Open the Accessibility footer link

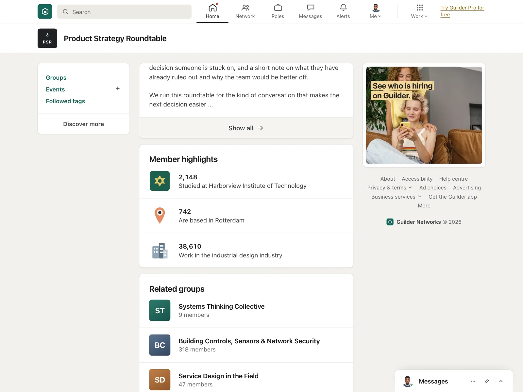[417, 179]
